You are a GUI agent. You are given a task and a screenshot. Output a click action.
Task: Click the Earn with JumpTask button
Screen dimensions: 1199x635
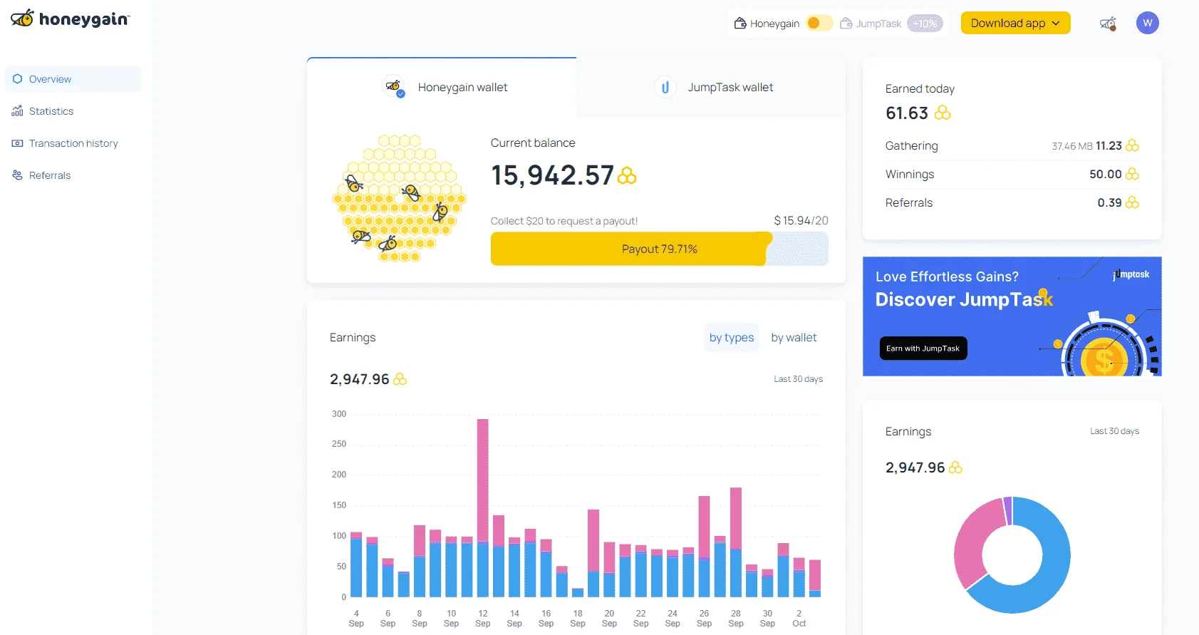[x=923, y=348]
